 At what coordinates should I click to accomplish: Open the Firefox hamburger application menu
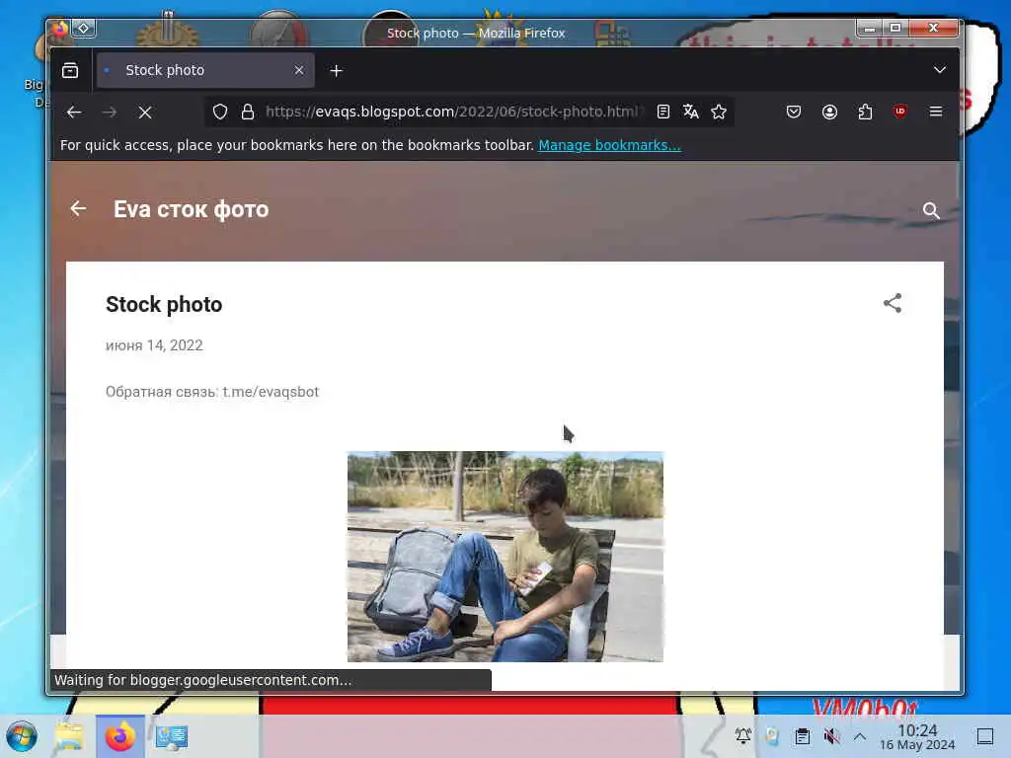click(x=936, y=112)
